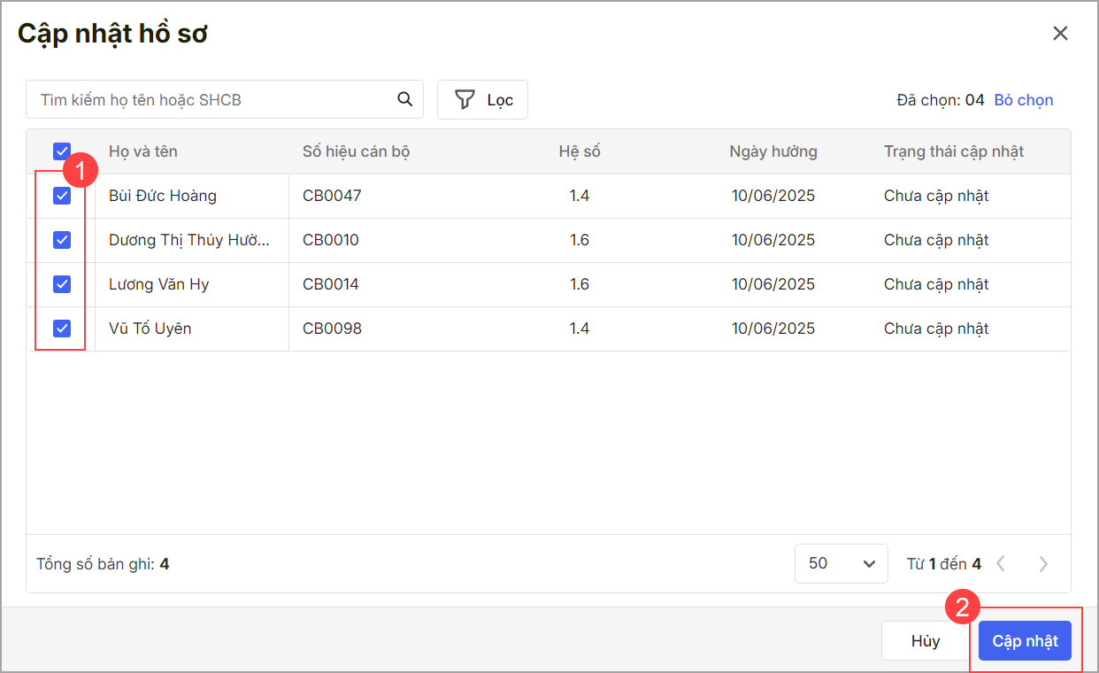Select the name Dương Thị Thúy Hườ...
Screen dimensions: 1099x673
point(189,240)
